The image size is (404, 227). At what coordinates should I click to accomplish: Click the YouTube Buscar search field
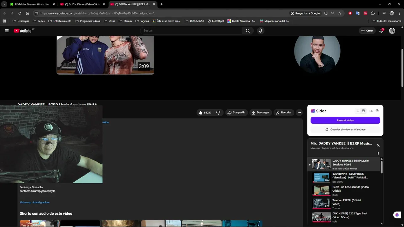191,31
